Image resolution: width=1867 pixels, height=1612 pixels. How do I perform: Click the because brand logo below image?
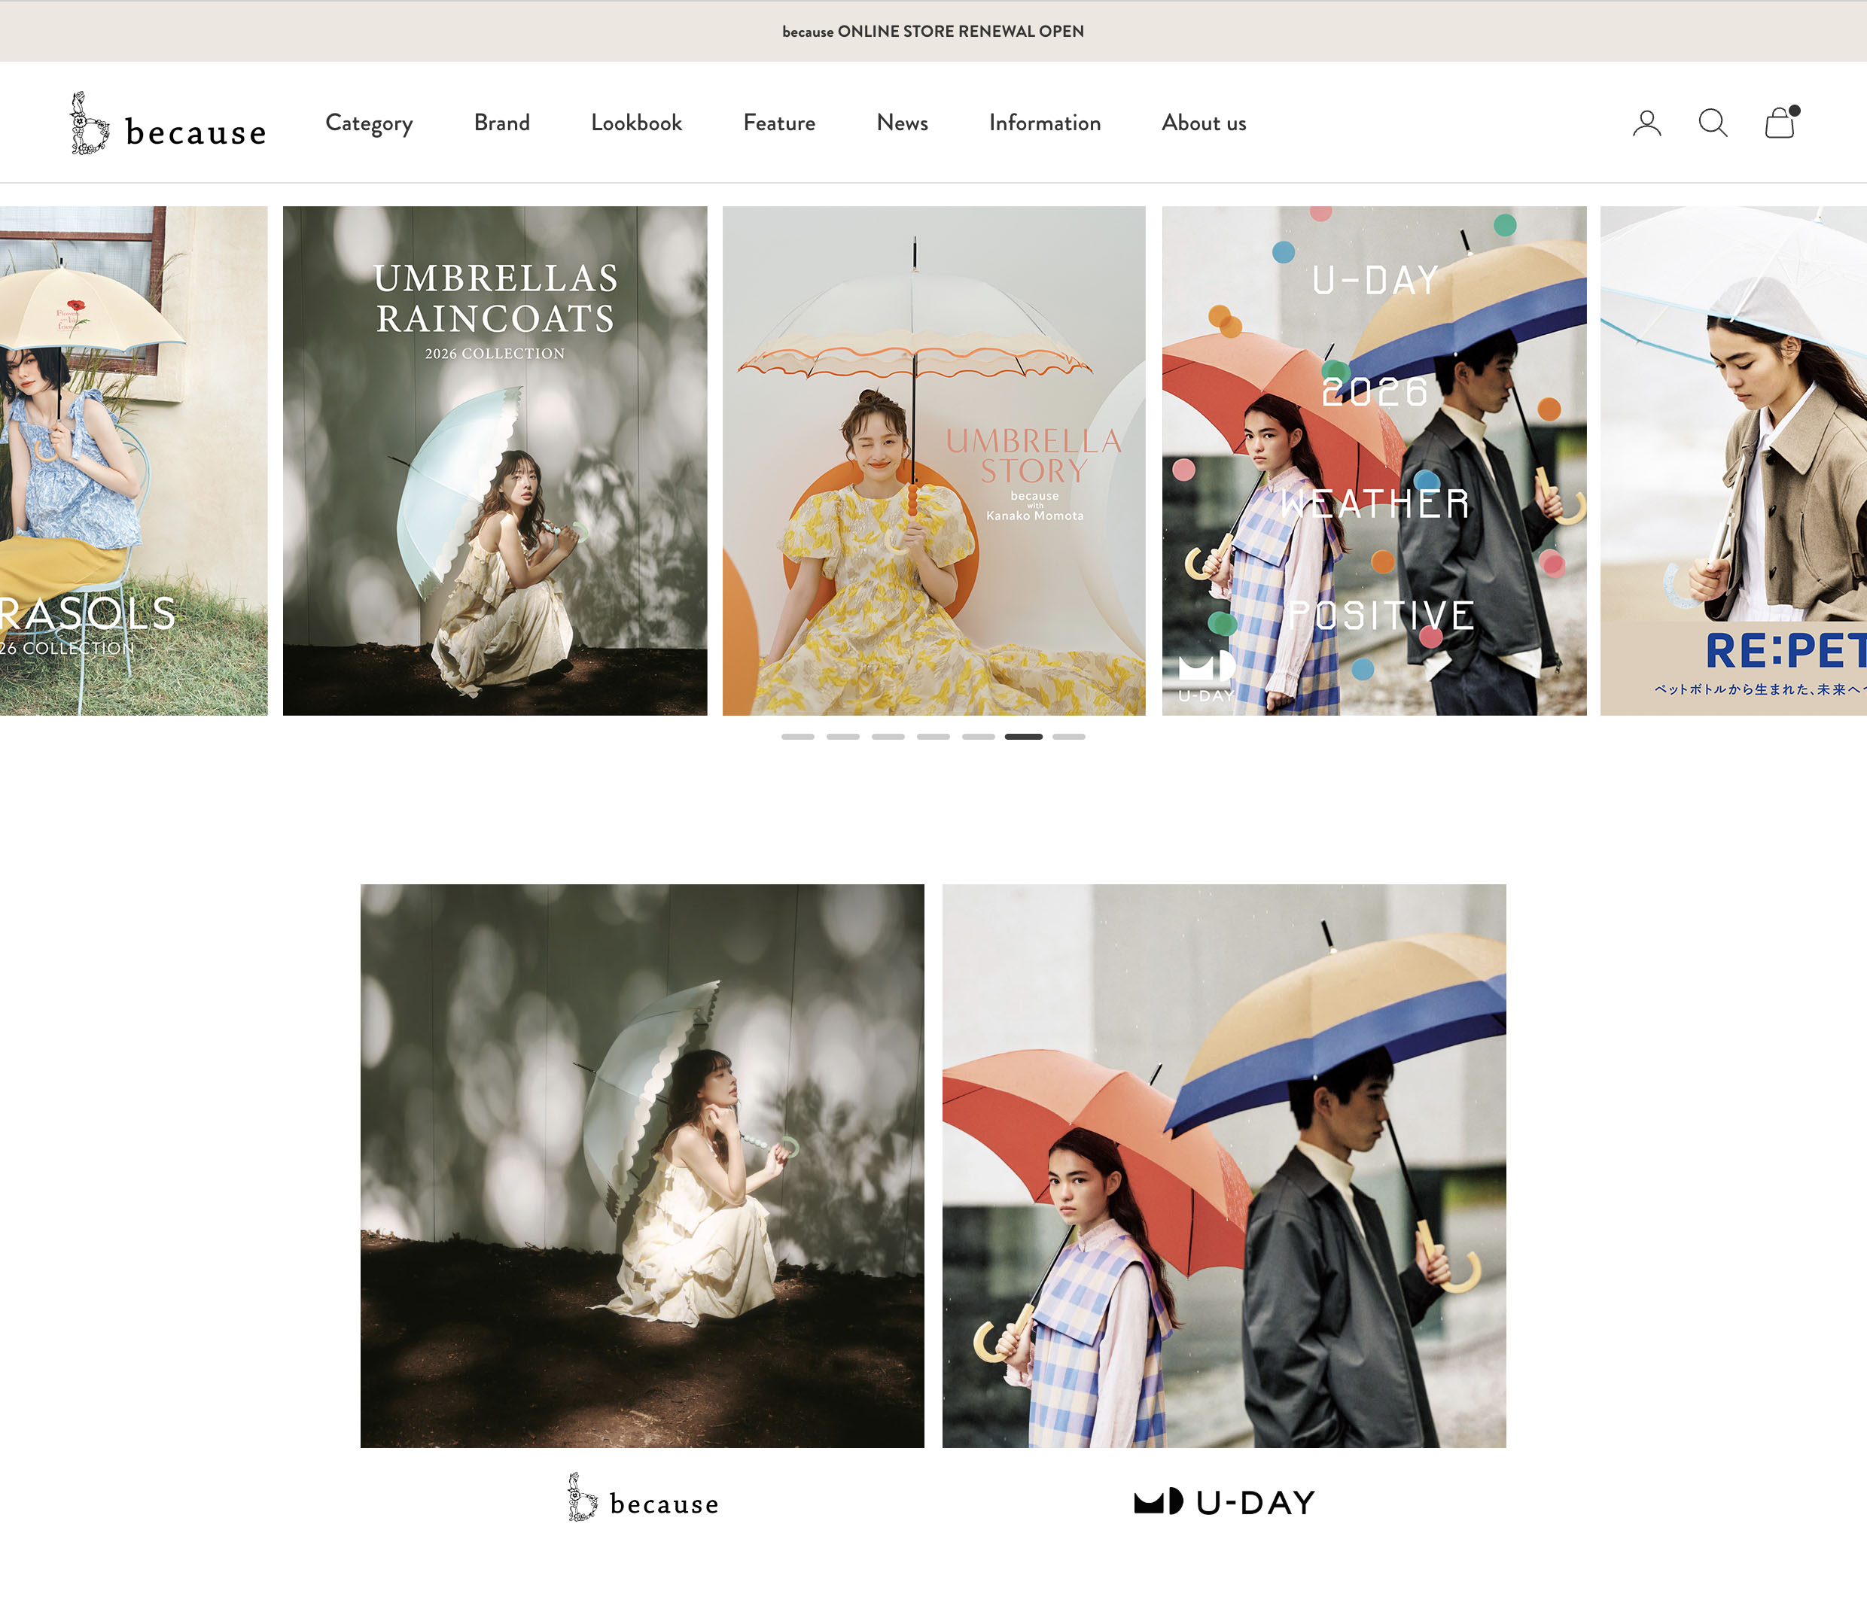(x=642, y=1499)
